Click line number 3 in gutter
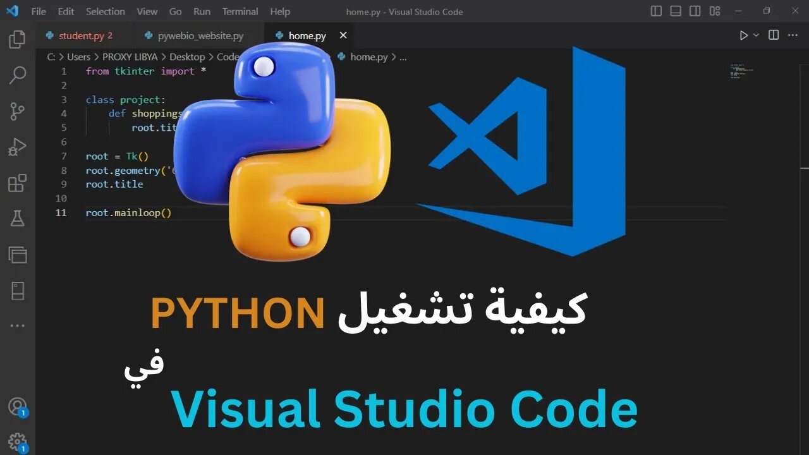The height and width of the screenshot is (455, 809). click(x=64, y=100)
